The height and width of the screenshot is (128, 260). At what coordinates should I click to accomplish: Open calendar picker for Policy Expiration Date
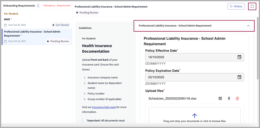tap(239, 77)
